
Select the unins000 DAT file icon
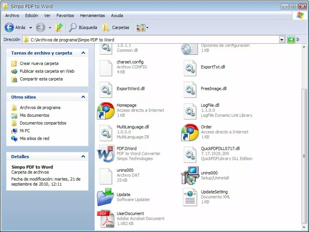[106, 176]
